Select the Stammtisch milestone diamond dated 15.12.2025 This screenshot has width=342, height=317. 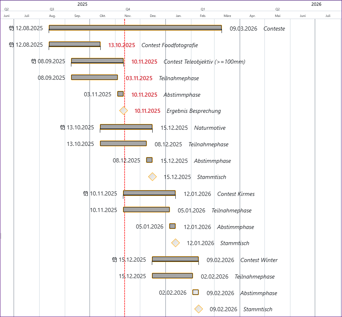click(x=153, y=177)
